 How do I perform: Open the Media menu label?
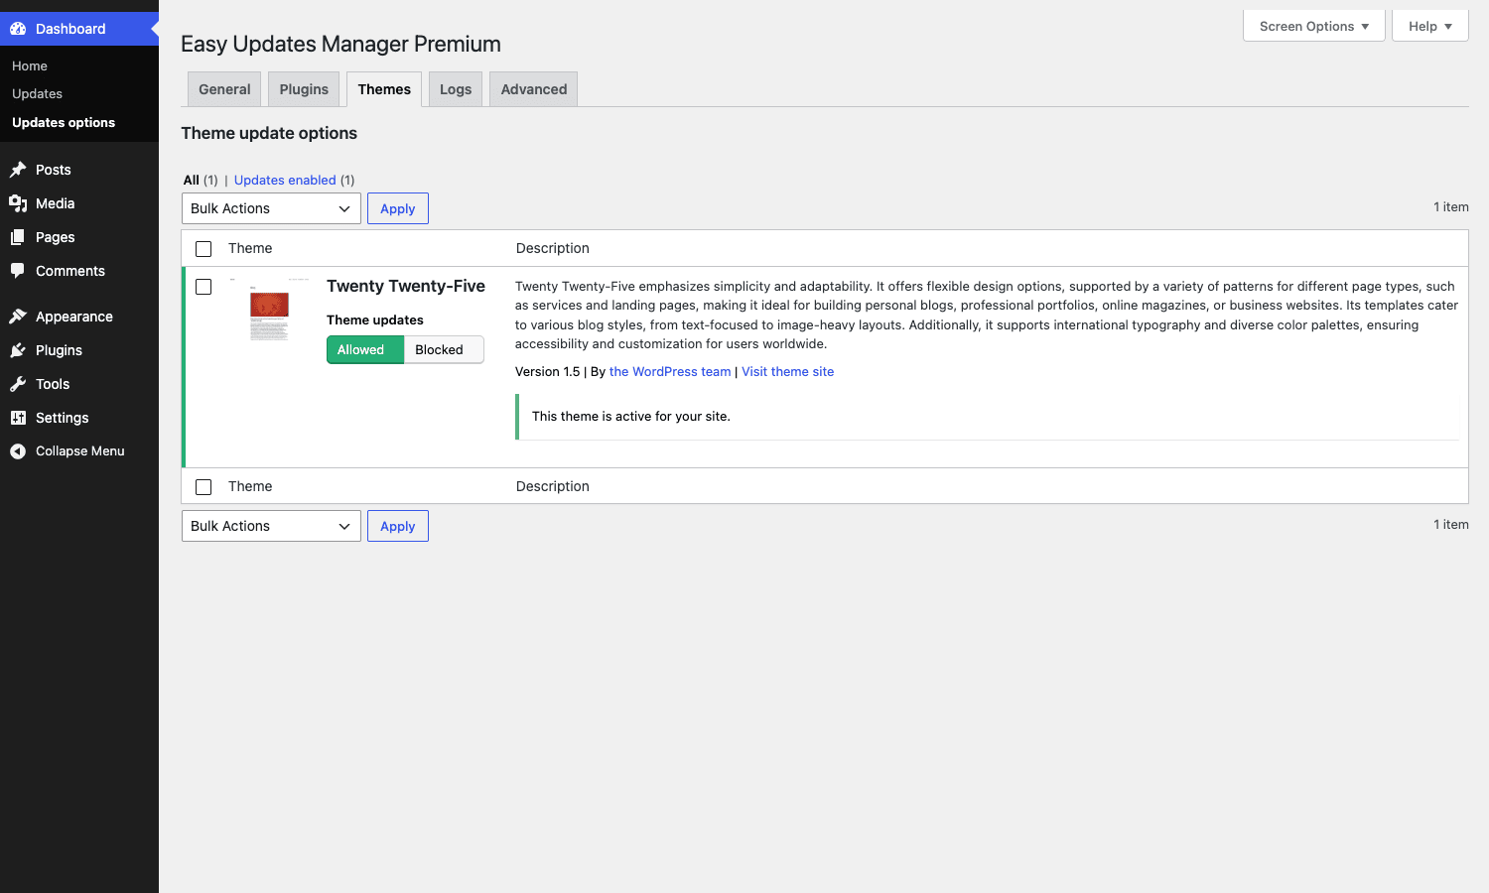coord(56,203)
